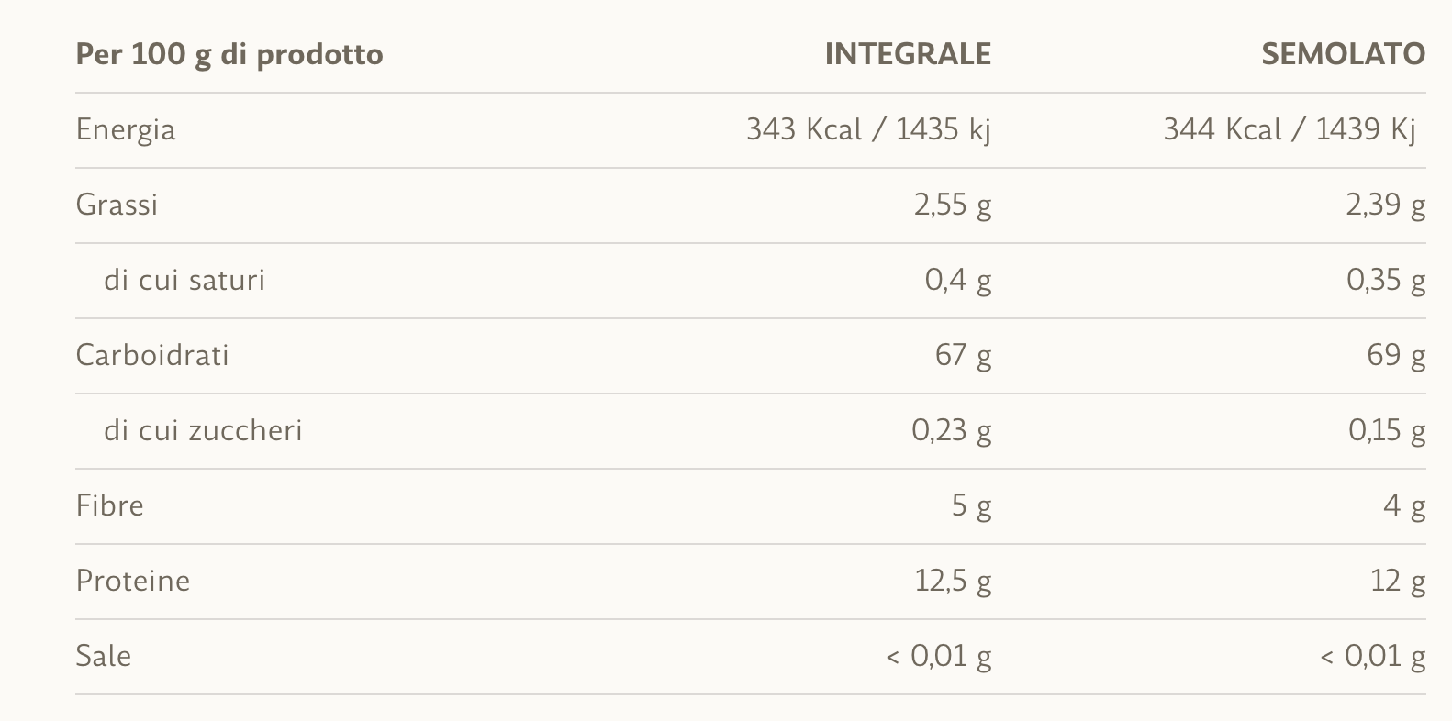This screenshot has height=721, width=1452.
Task: Select the "di cui zuccheri" row label
Action: (x=203, y=430)
